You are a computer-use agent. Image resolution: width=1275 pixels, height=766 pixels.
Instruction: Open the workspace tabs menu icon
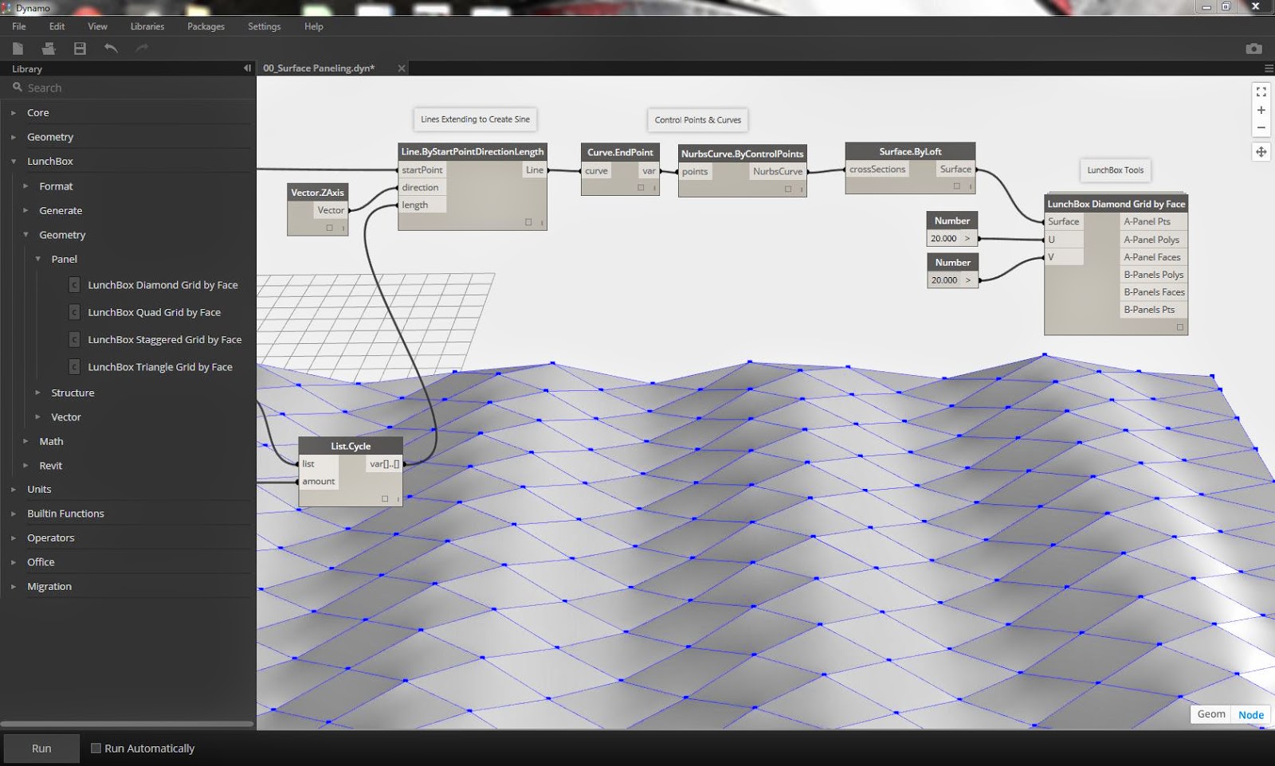1269,68
